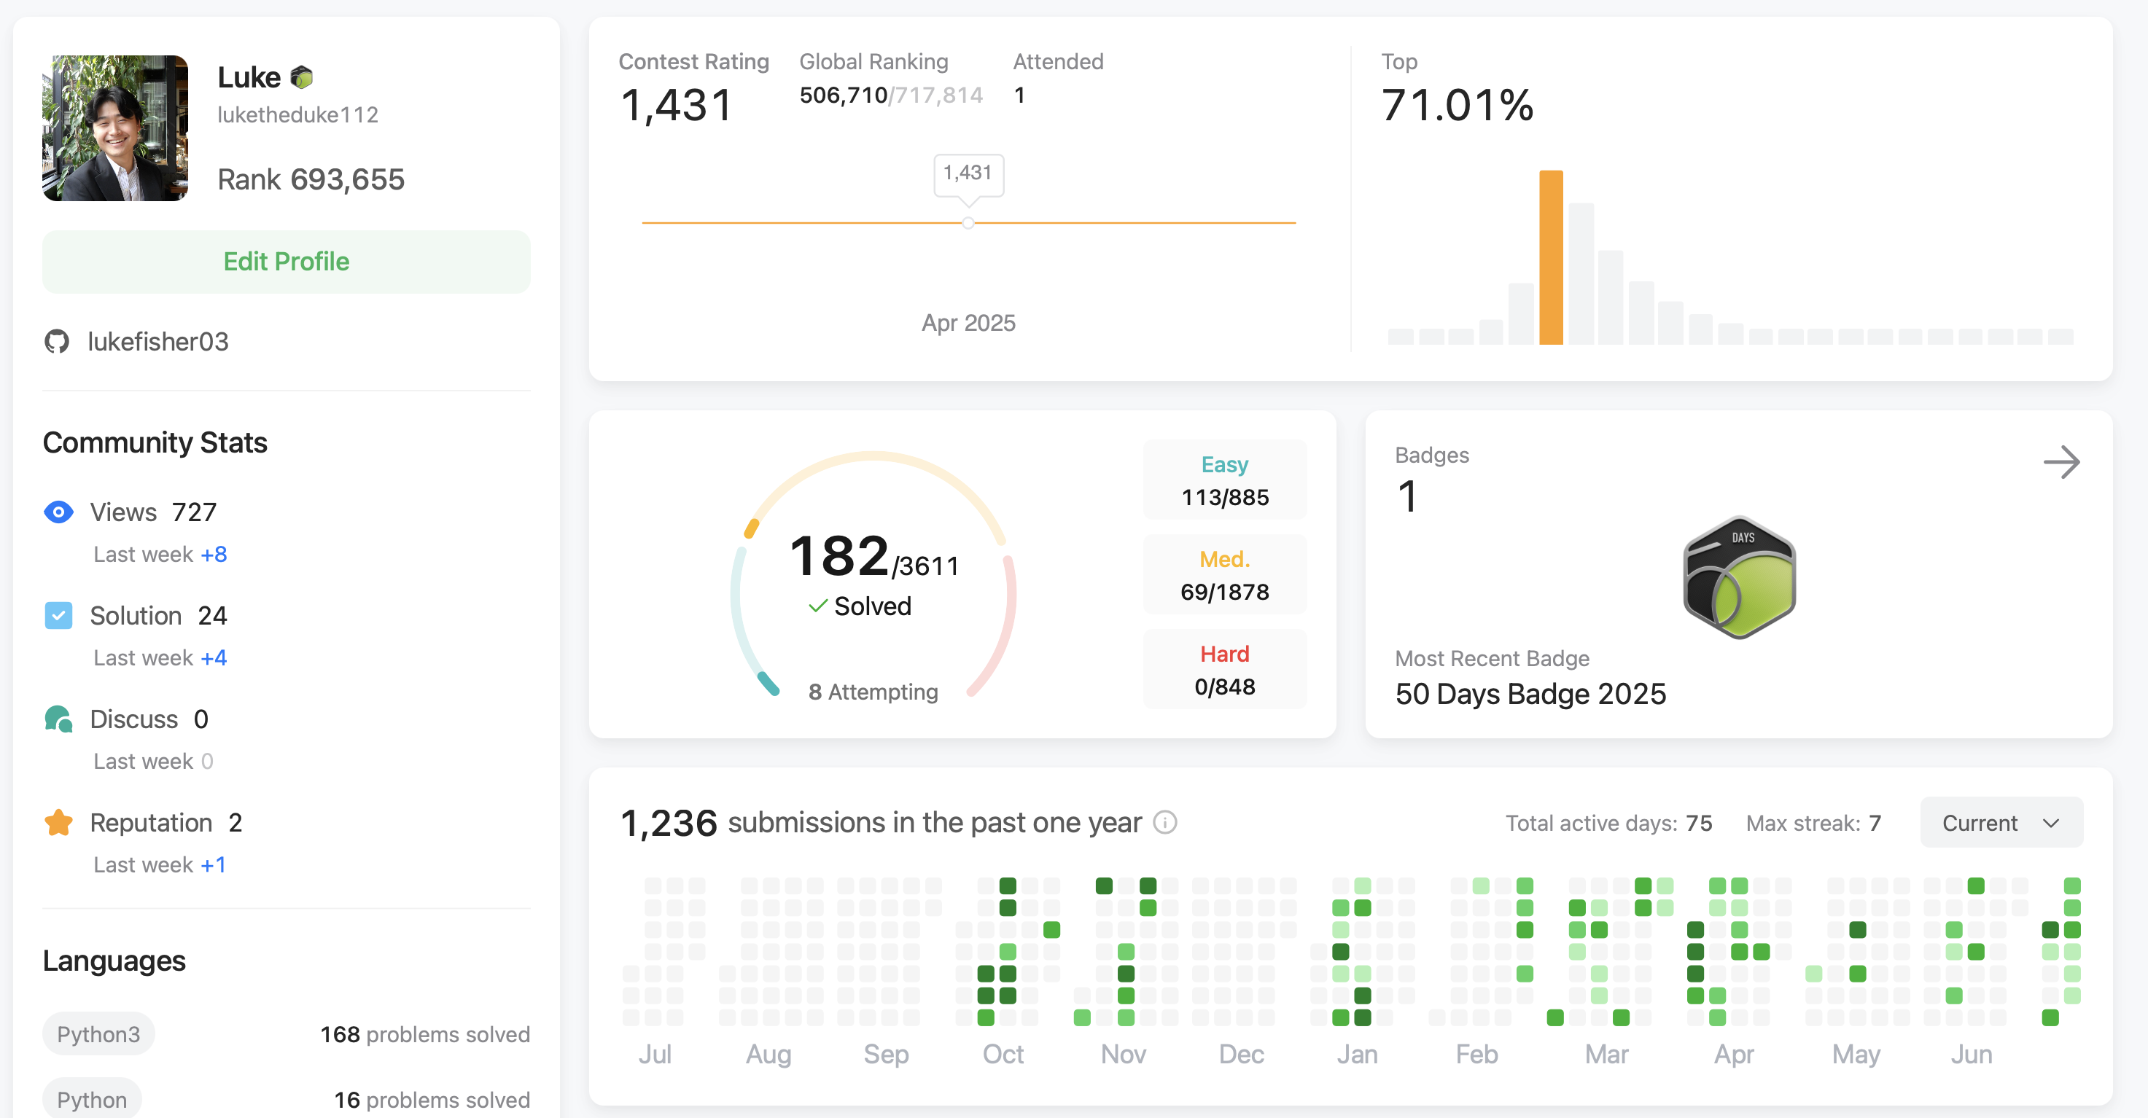This screenshot has width=2148, height=1118.
Task: Select the Hard 0/848 difficulty tab
Action: (1224, 670)
